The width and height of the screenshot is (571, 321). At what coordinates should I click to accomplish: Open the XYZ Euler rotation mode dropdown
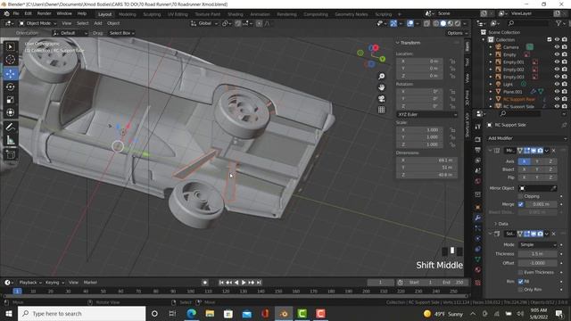click(x=426, y=114)
